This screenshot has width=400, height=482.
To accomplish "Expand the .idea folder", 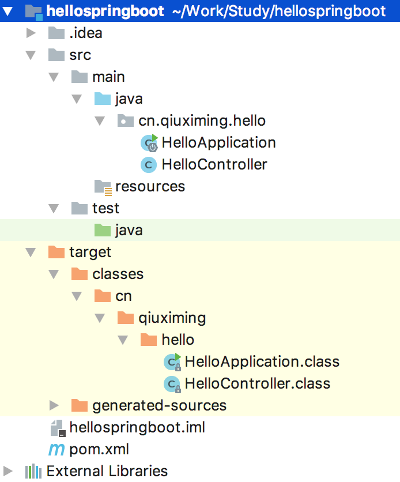I will coord(31,33).
